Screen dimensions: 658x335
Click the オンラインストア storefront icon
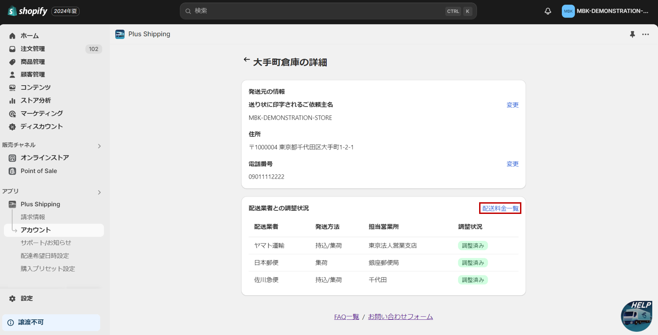[x=12, y=158]
